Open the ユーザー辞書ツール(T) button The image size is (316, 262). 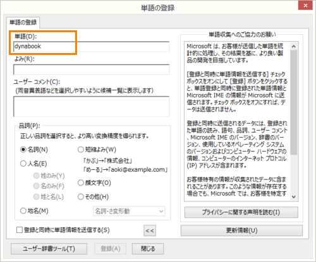pyautogui.click(x=49, y=249)
